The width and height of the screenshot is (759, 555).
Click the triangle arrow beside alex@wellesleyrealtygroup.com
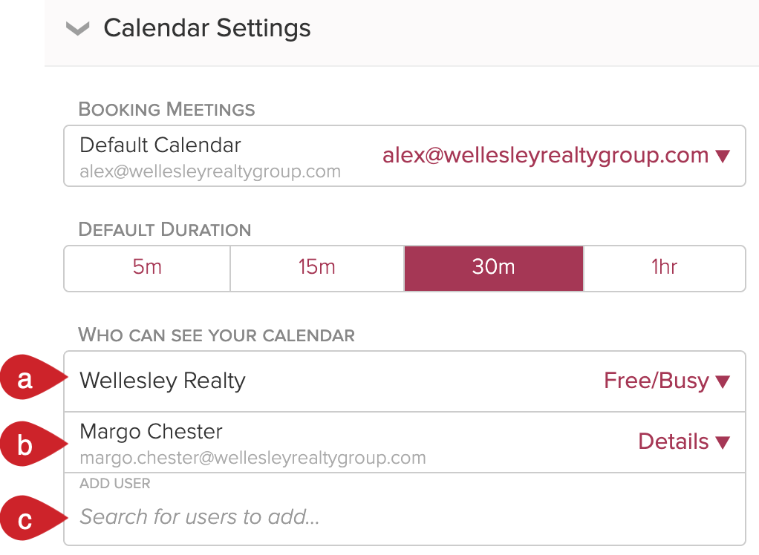click(x=723, y=156)
